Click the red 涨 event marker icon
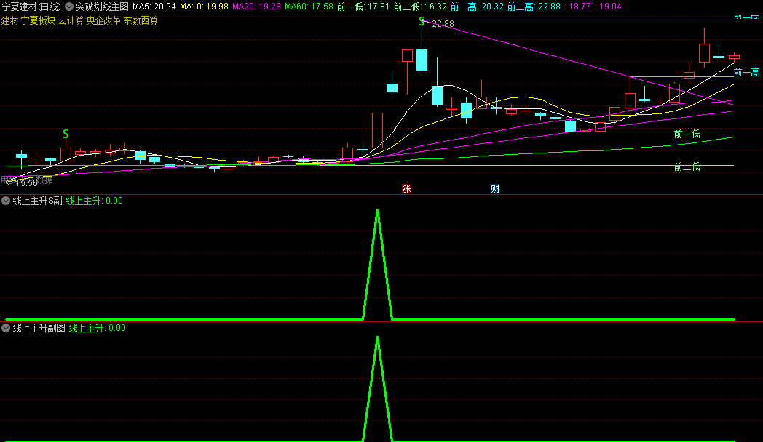This screenshot has height=442, width=763. 406,189
